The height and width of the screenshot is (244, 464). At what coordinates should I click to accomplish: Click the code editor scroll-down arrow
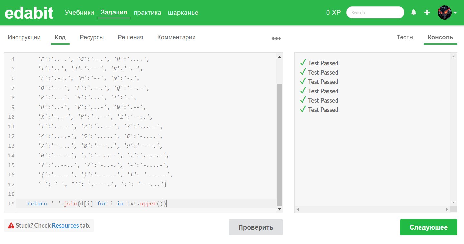[x=279, y=209]
